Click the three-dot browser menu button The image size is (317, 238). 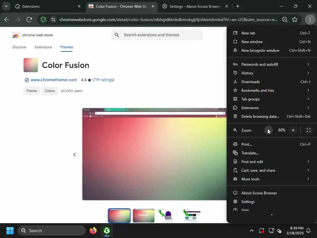pos(310,20)
